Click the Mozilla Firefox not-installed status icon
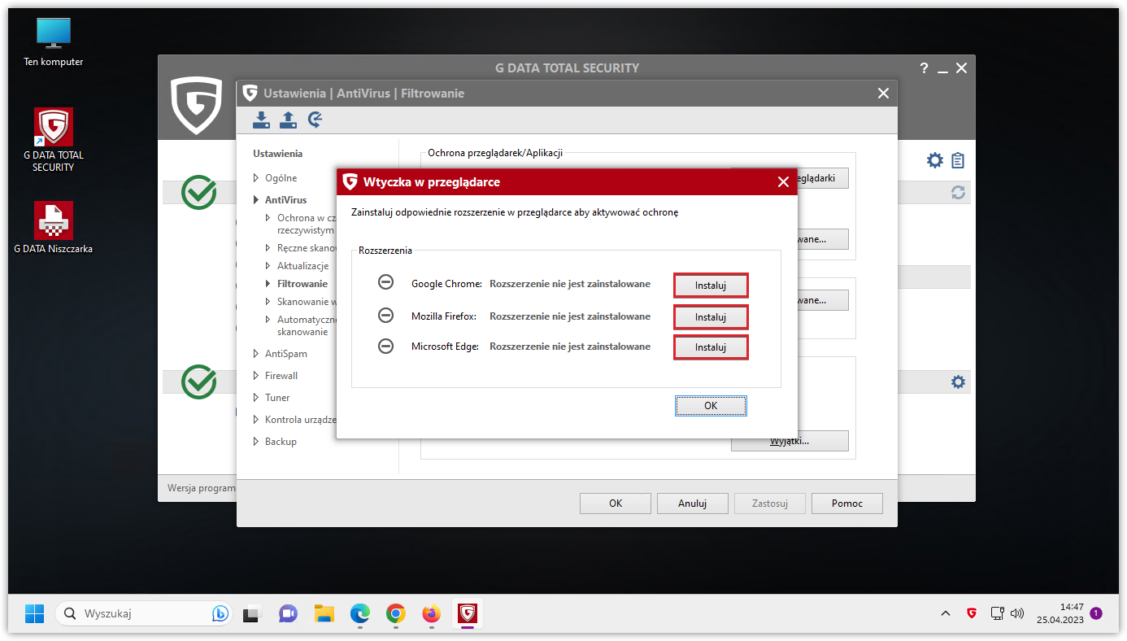The height and width of the screenshot is (641, 1127). (x=386, y=315)
